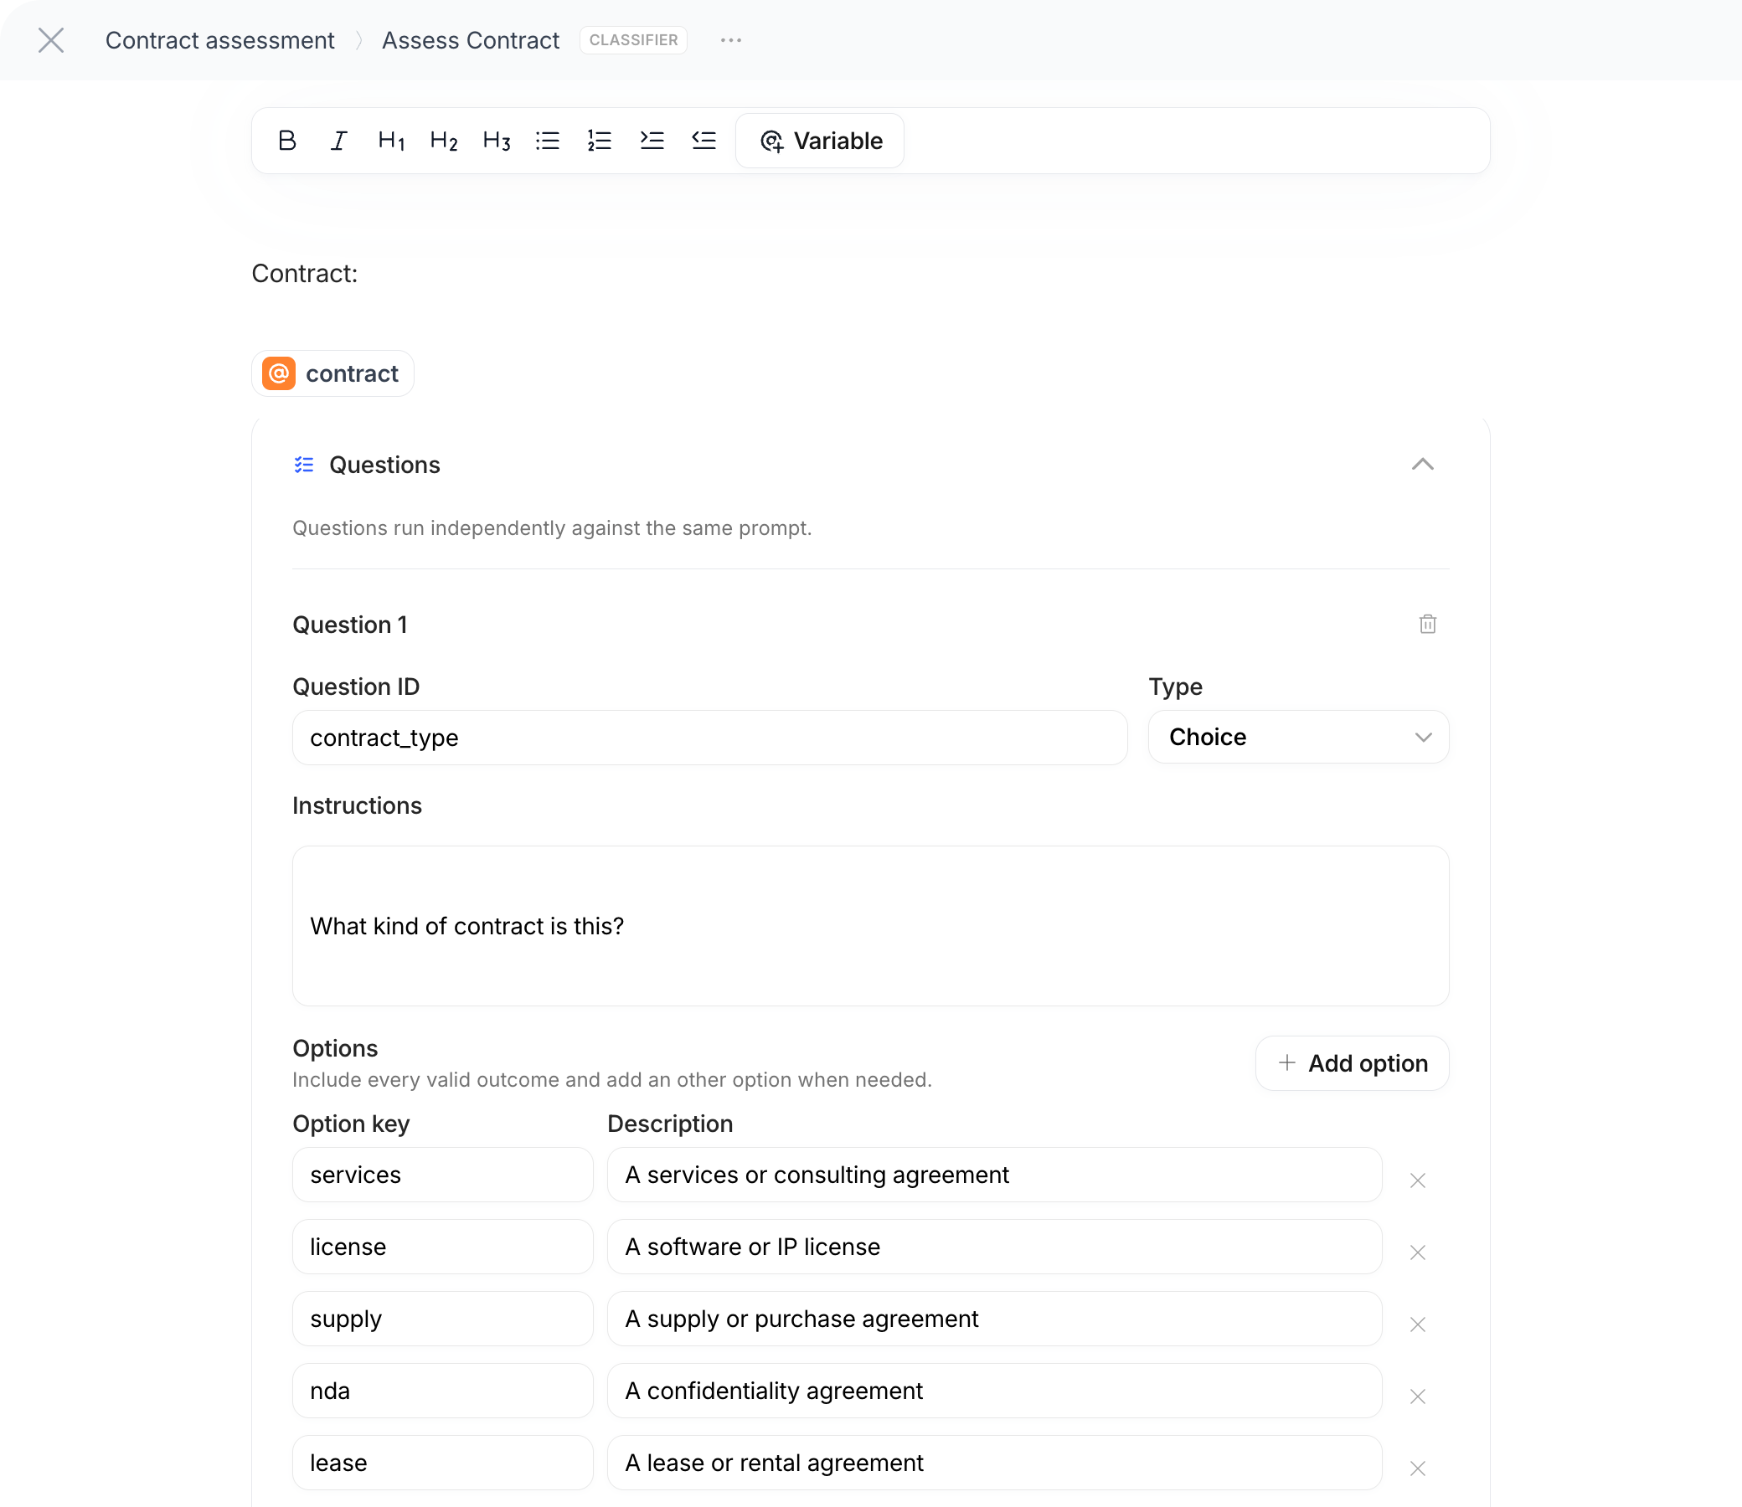Insert a numbered list
The image size is (1742, 1507).
pos(600,141)
